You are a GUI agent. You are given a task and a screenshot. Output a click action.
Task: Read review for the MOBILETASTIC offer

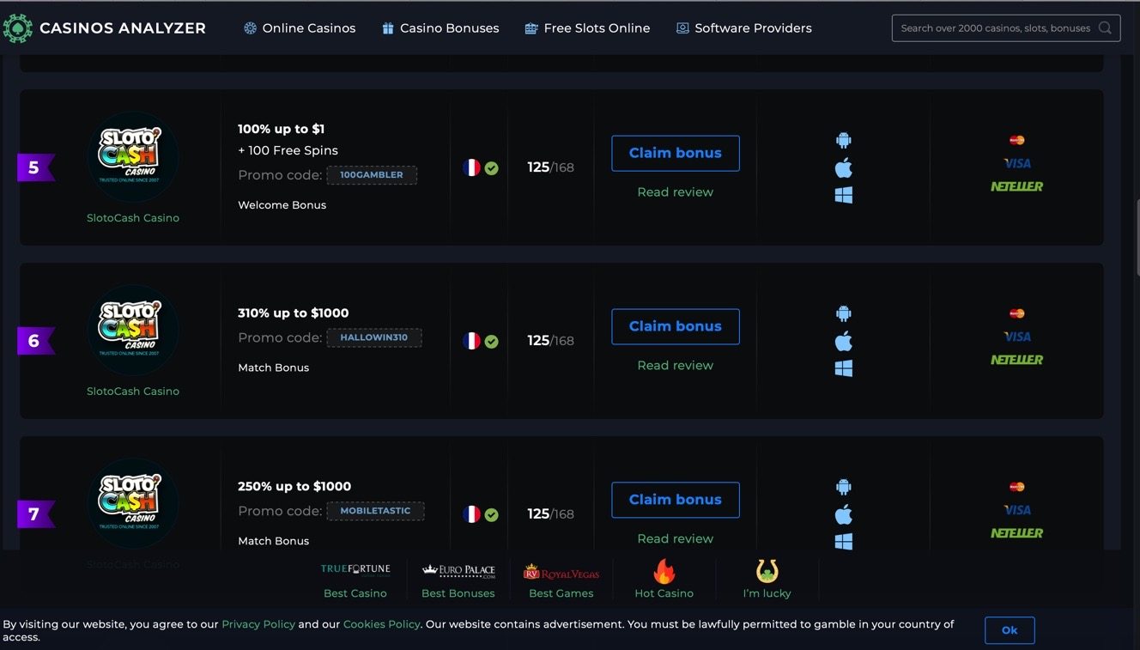click(x=676, y=539)
